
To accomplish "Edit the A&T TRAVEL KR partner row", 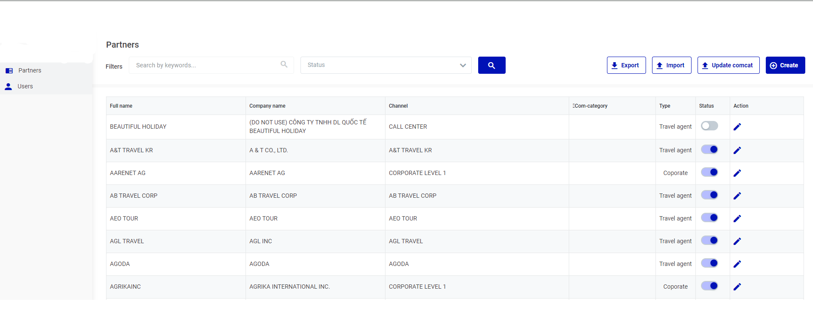I will tap(737, 151).
